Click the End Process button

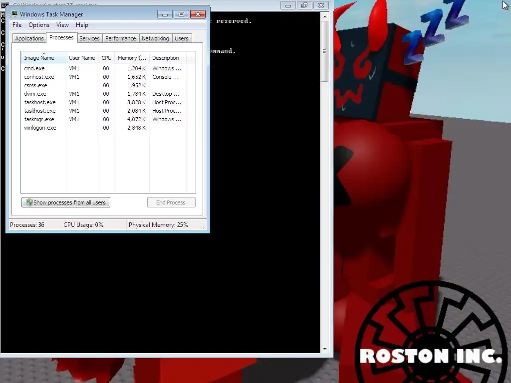click(171, 202)
